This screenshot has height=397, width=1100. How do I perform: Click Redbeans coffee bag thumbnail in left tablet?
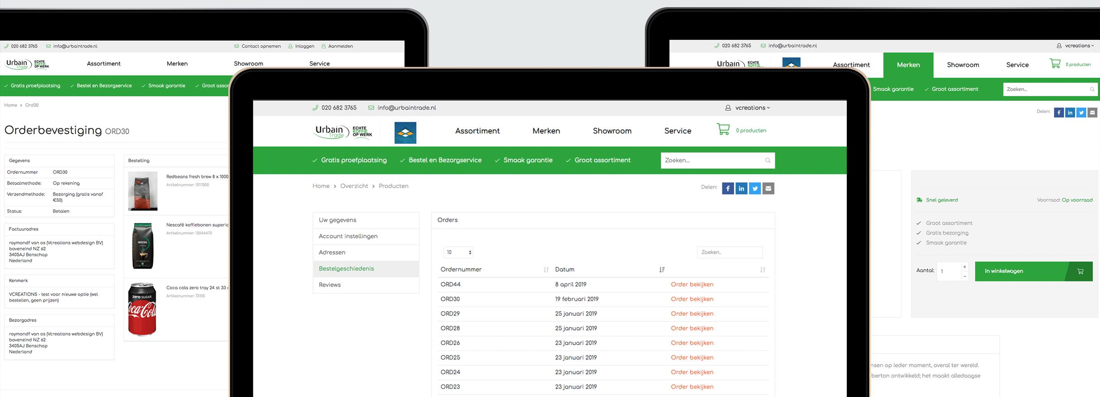143,191
